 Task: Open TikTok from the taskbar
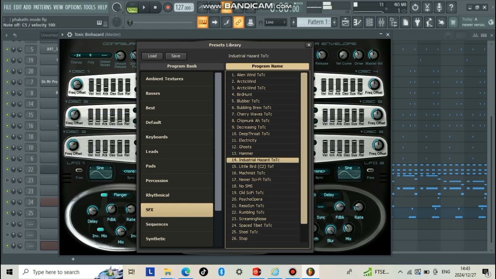click(203, 272)
